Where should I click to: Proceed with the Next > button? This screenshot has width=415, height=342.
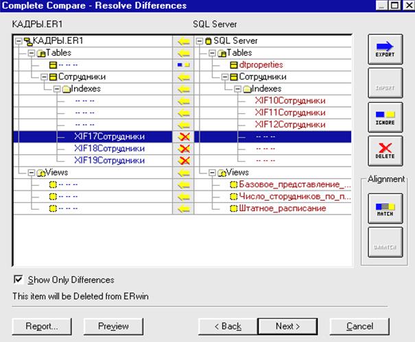287,326
